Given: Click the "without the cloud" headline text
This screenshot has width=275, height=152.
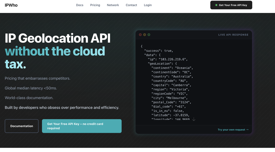Looking at the screenshot, I should click(x=55, y=51).
